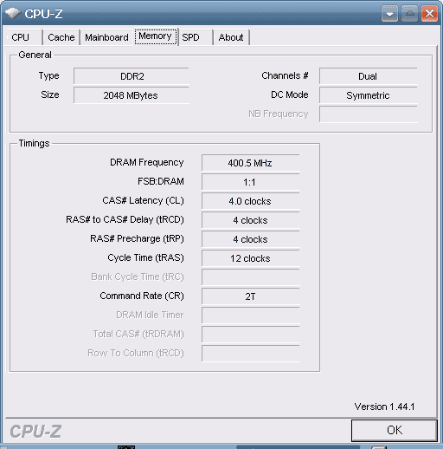Select the Mainboard tab
This screenshot has width=443, height=449.
coord(106,37)
